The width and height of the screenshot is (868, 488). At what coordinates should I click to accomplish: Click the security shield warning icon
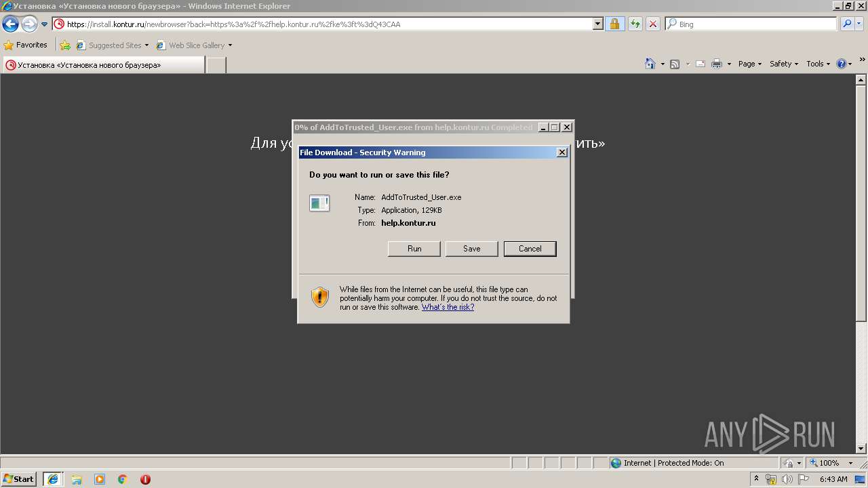coord(320,297)
